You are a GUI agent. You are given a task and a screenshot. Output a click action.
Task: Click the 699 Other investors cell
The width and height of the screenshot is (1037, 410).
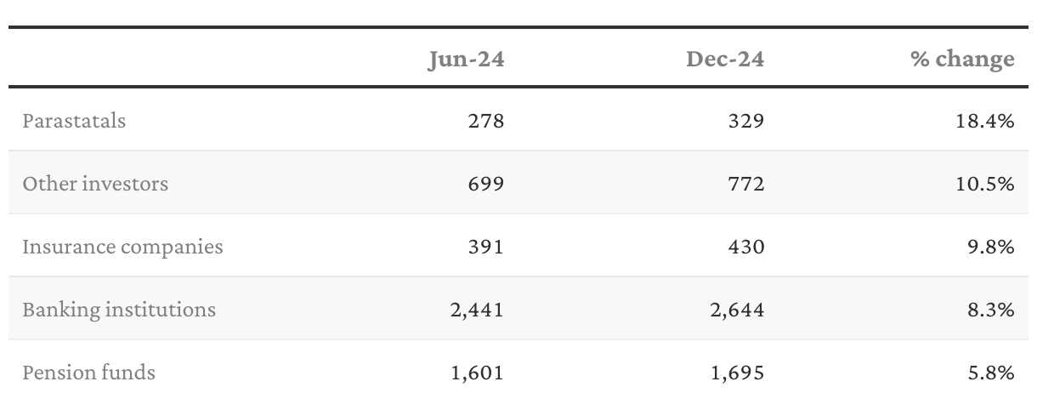(x=486, y=184)
